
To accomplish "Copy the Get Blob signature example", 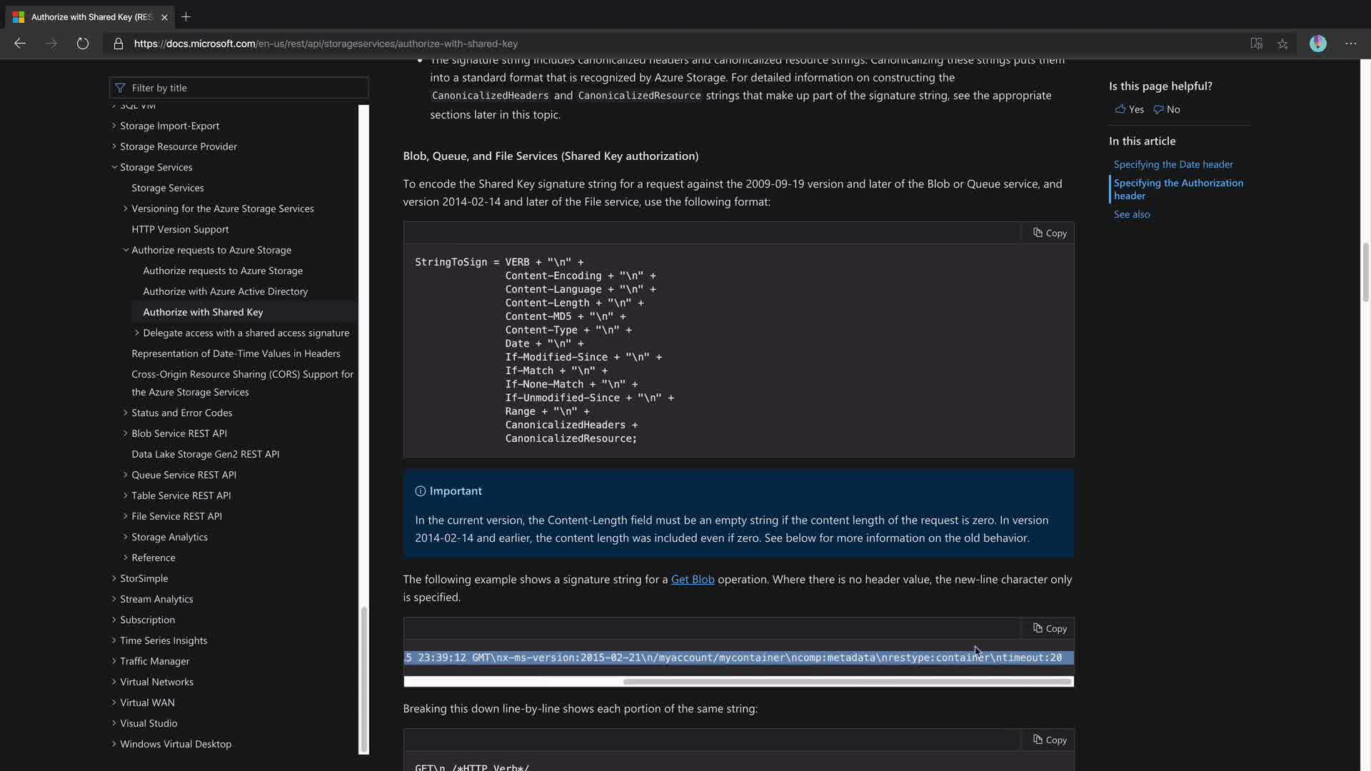I will (x=1049, y=628).
